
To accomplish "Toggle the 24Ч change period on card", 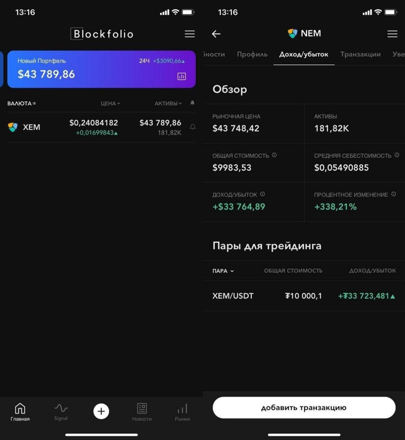I will click(144, 61).
